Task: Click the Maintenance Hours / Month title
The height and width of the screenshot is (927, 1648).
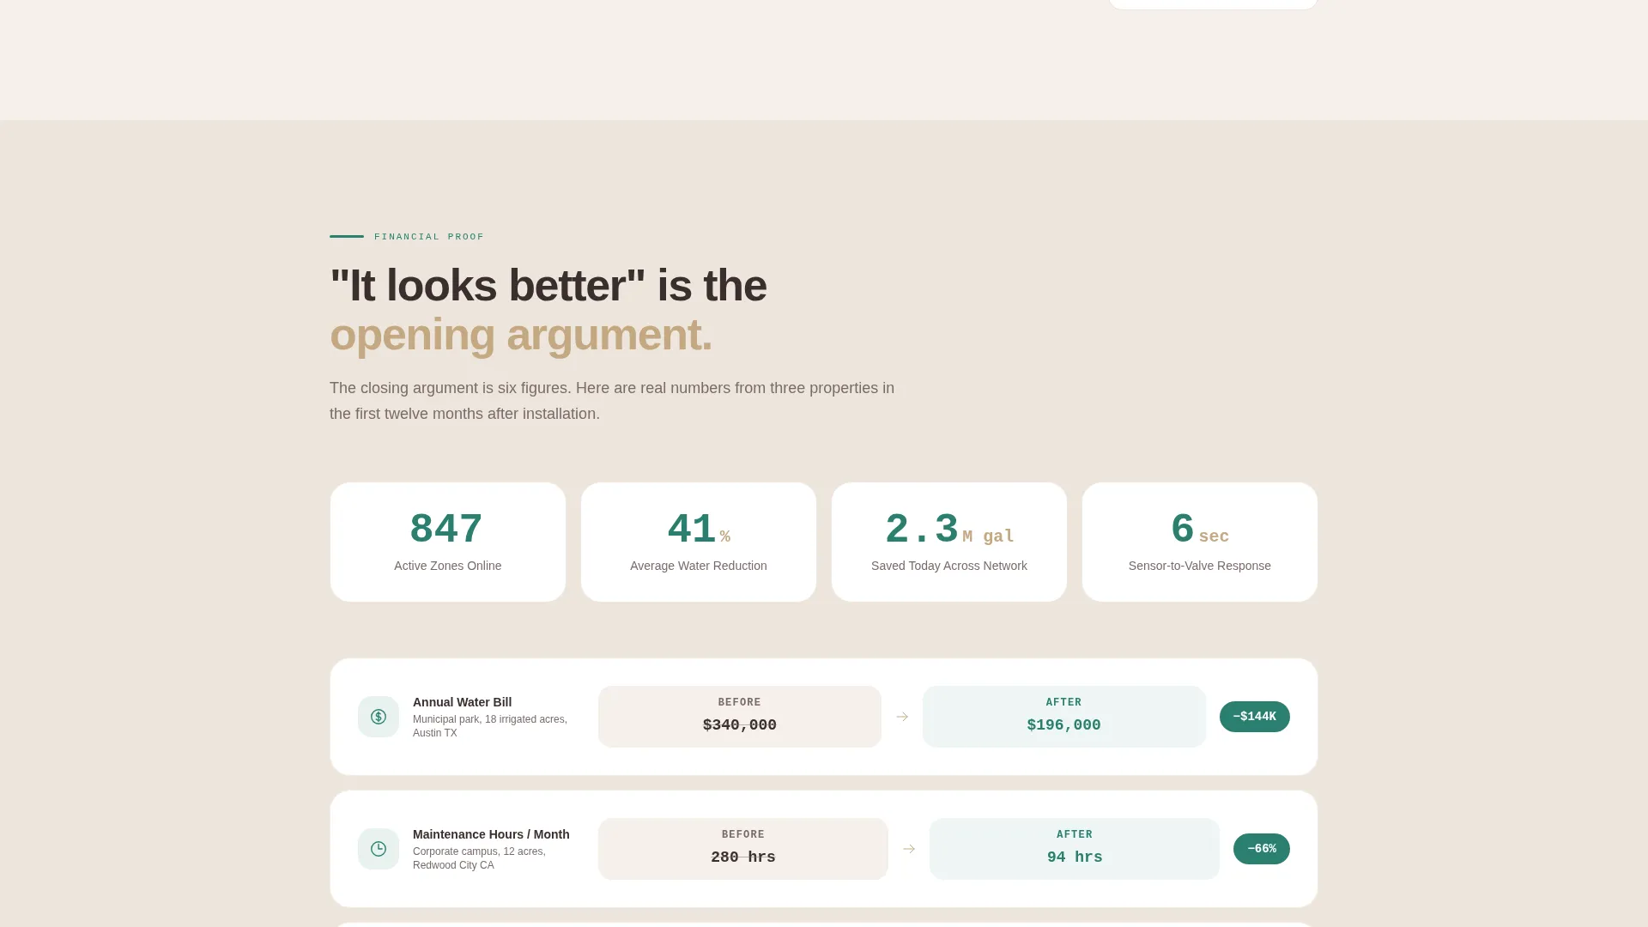Action: tap(491, 834)
